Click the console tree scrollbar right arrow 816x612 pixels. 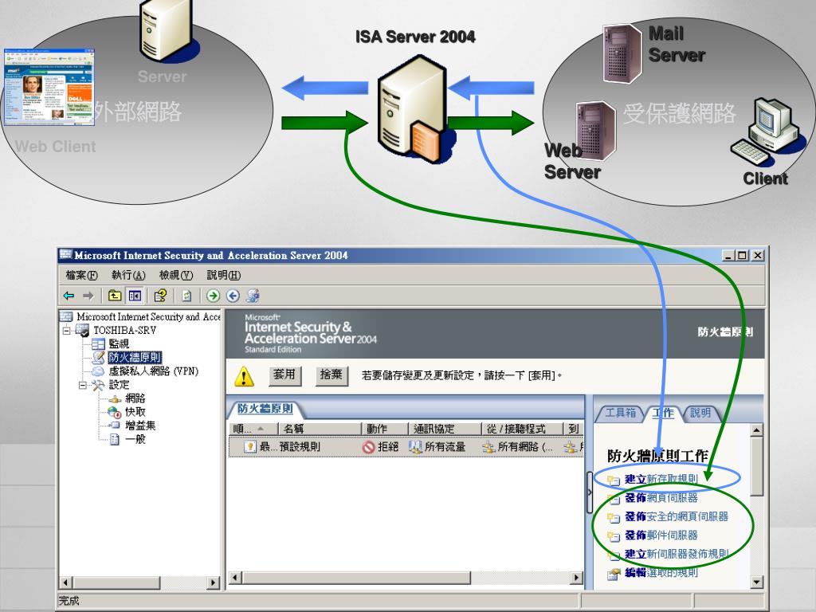pos(213,583)
